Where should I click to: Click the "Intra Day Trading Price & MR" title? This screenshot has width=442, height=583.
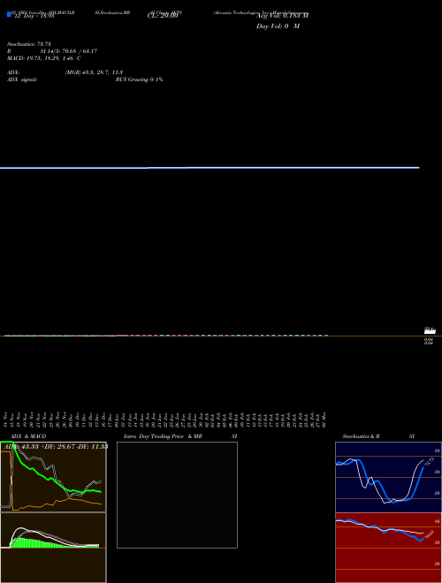[x=163, y=436]
